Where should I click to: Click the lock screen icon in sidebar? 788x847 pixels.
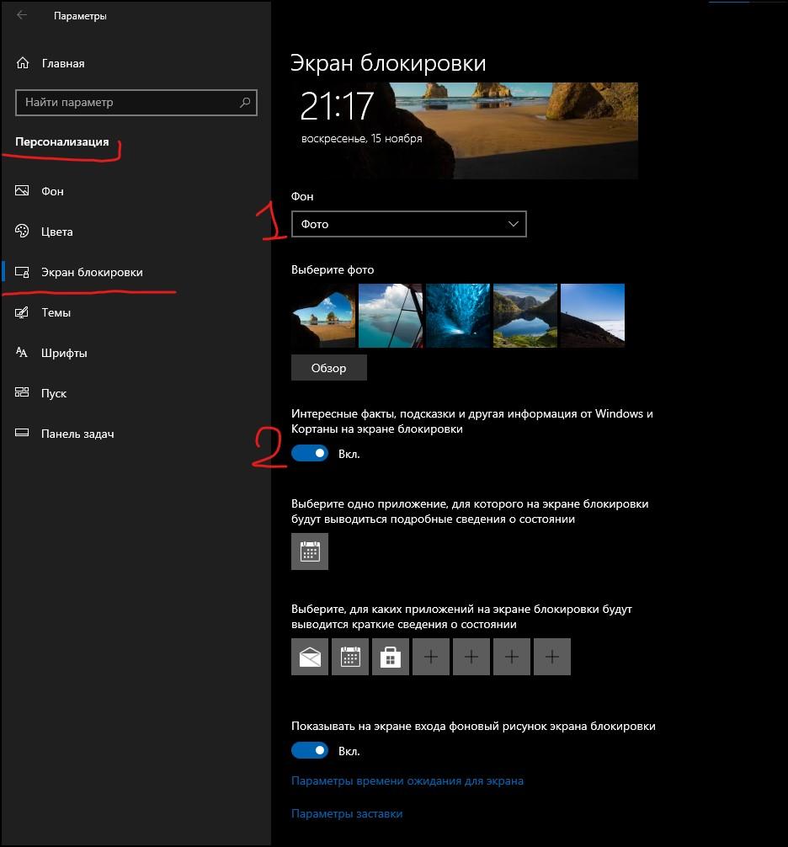pyautogui.click(x=22, y=272)
